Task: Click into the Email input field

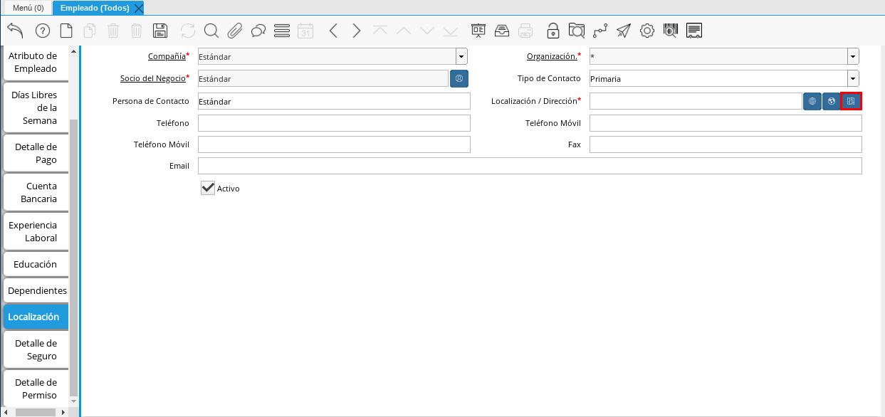Action: 529,166
